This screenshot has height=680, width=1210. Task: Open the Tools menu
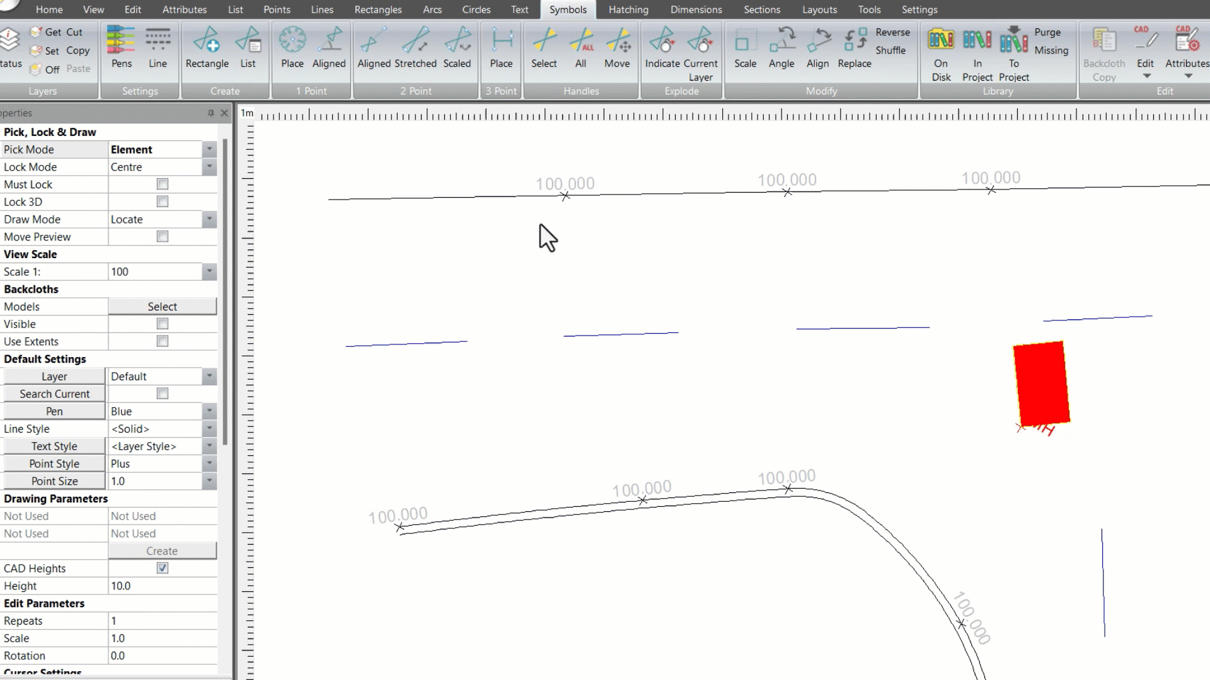[x=869, y=9]
